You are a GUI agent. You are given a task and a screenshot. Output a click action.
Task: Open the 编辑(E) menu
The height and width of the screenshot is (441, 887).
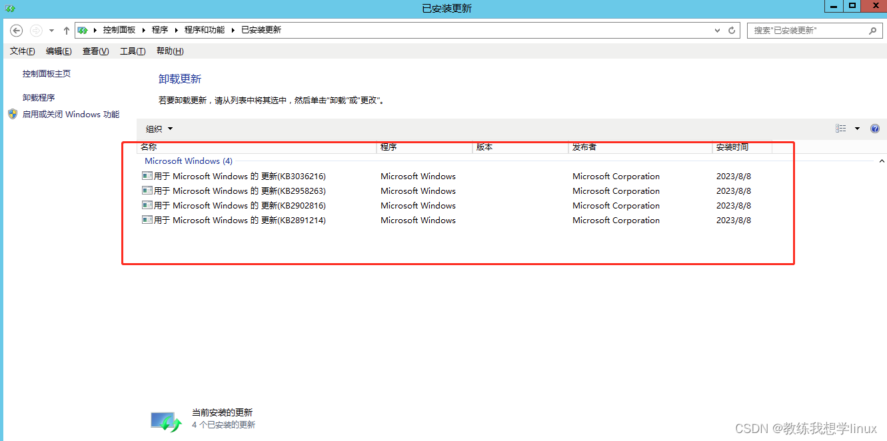tap(59, 51)
